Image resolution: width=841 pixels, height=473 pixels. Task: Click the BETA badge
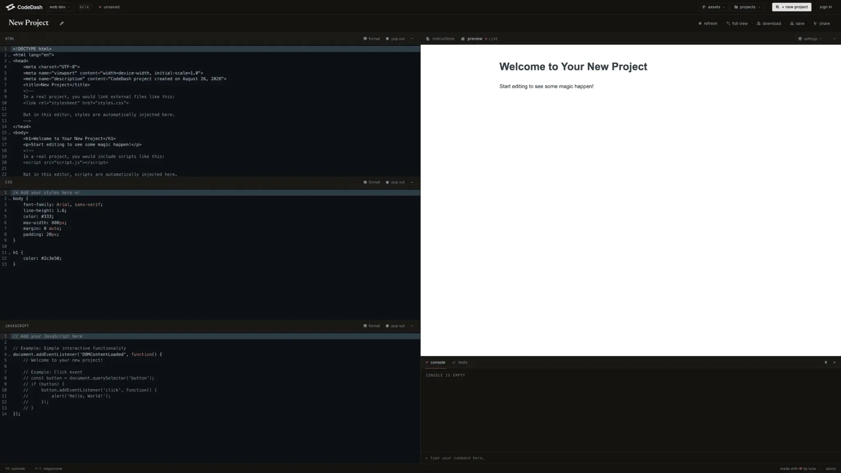pos(84,7)
